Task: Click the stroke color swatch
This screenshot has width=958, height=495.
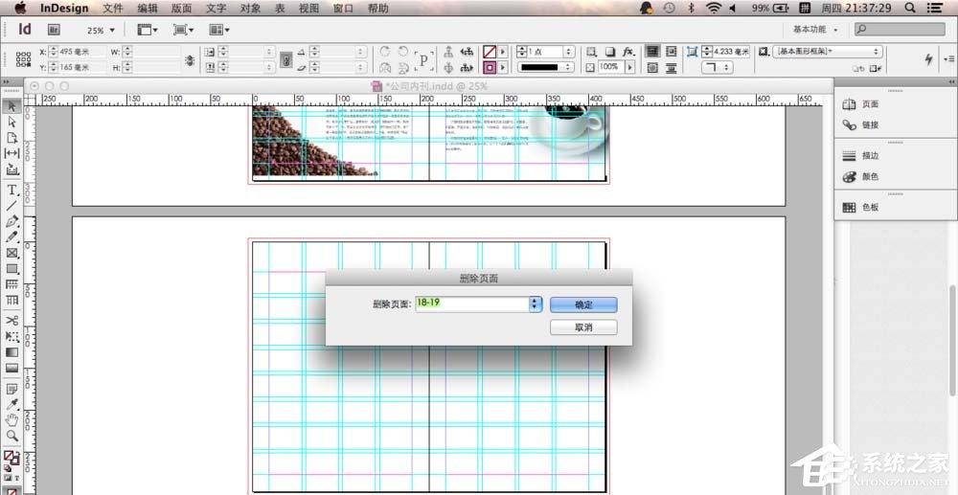Action: point(490,67)
